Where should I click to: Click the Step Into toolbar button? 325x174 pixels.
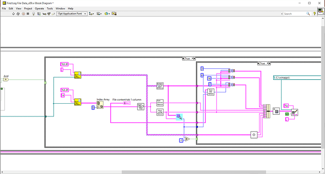coord(44,14)
